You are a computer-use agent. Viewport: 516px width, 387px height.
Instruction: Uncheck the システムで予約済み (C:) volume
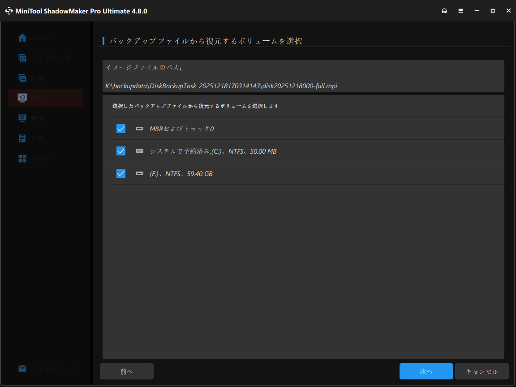120,151
